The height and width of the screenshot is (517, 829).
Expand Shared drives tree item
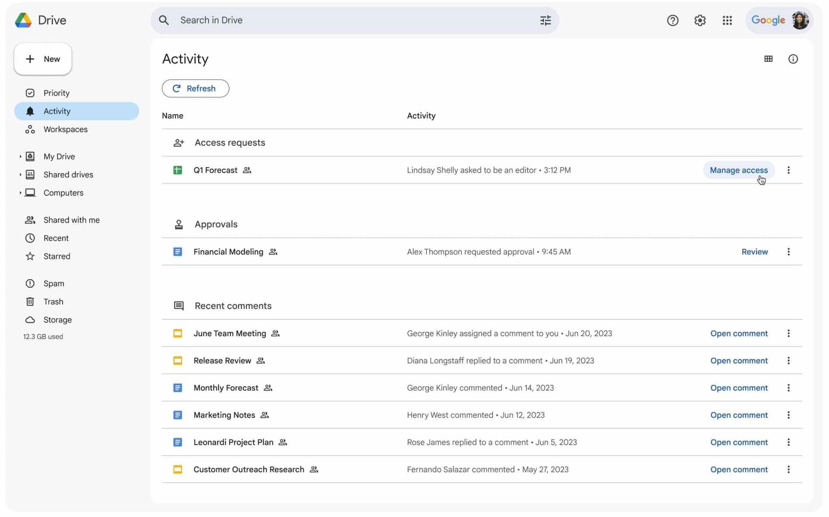click(x=20, y=174)
